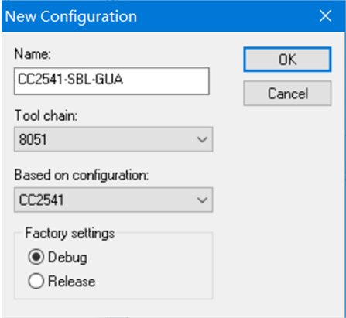346x318 pixels.
Task: Click the Tool chain: label
Action: point(46,115)
